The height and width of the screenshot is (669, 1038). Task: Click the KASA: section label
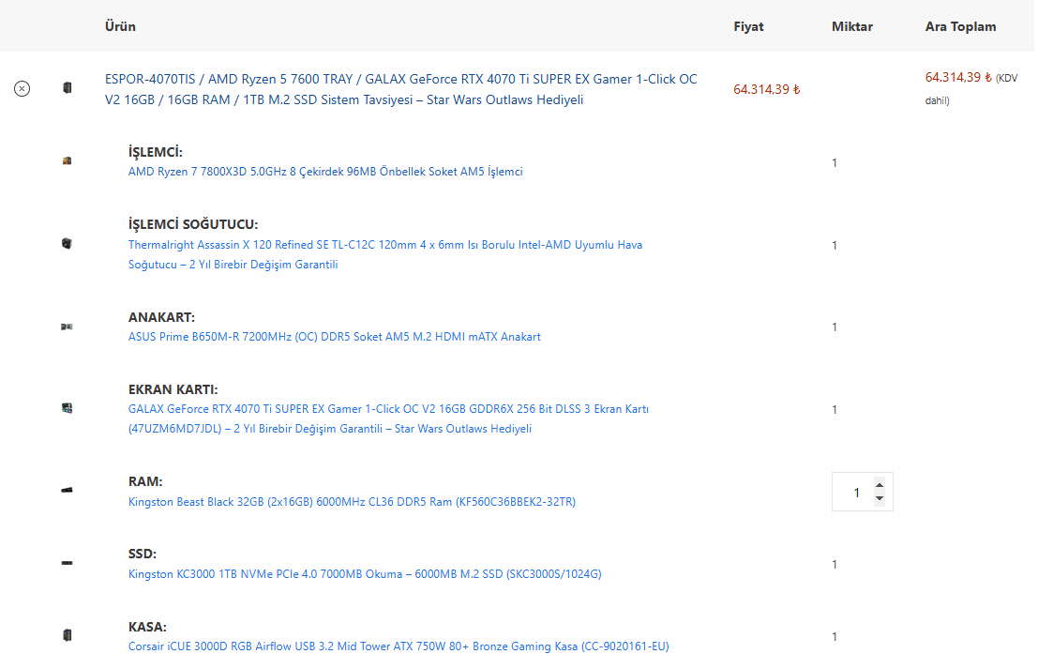point(147,627)
